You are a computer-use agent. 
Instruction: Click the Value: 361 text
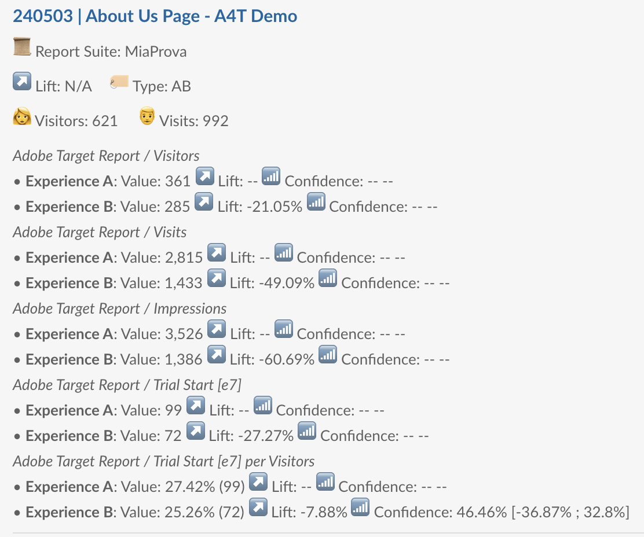click(156, 181)
